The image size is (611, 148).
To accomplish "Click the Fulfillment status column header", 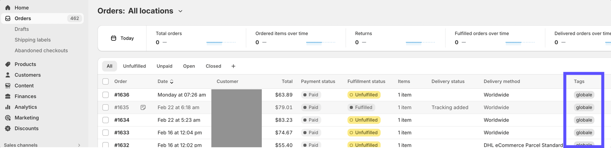I will [366, 81].
